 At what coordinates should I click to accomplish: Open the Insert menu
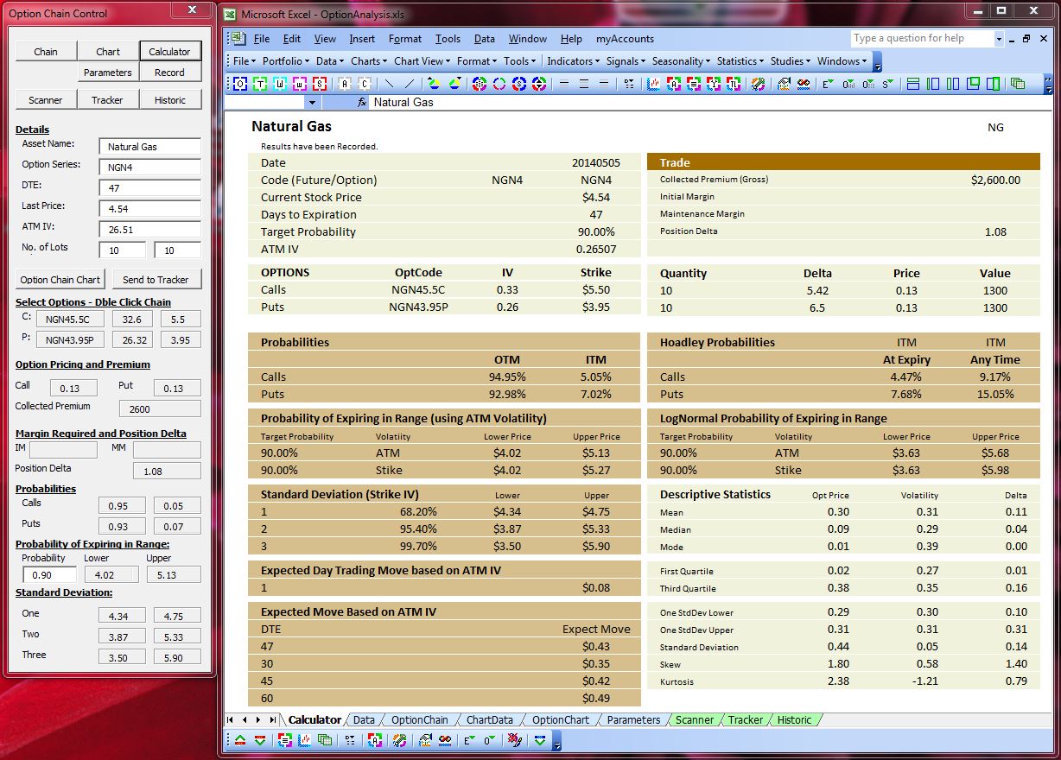pyautogui.click(x=362, y=39)
